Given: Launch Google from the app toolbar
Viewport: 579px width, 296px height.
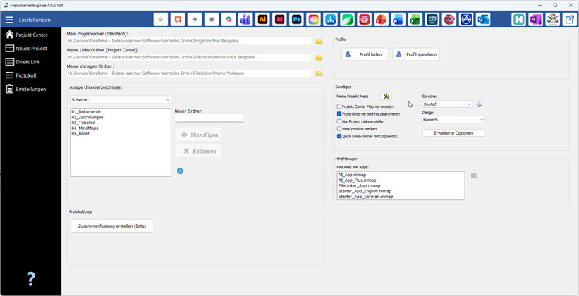Looking at the screenshot, I should point(161,20).
